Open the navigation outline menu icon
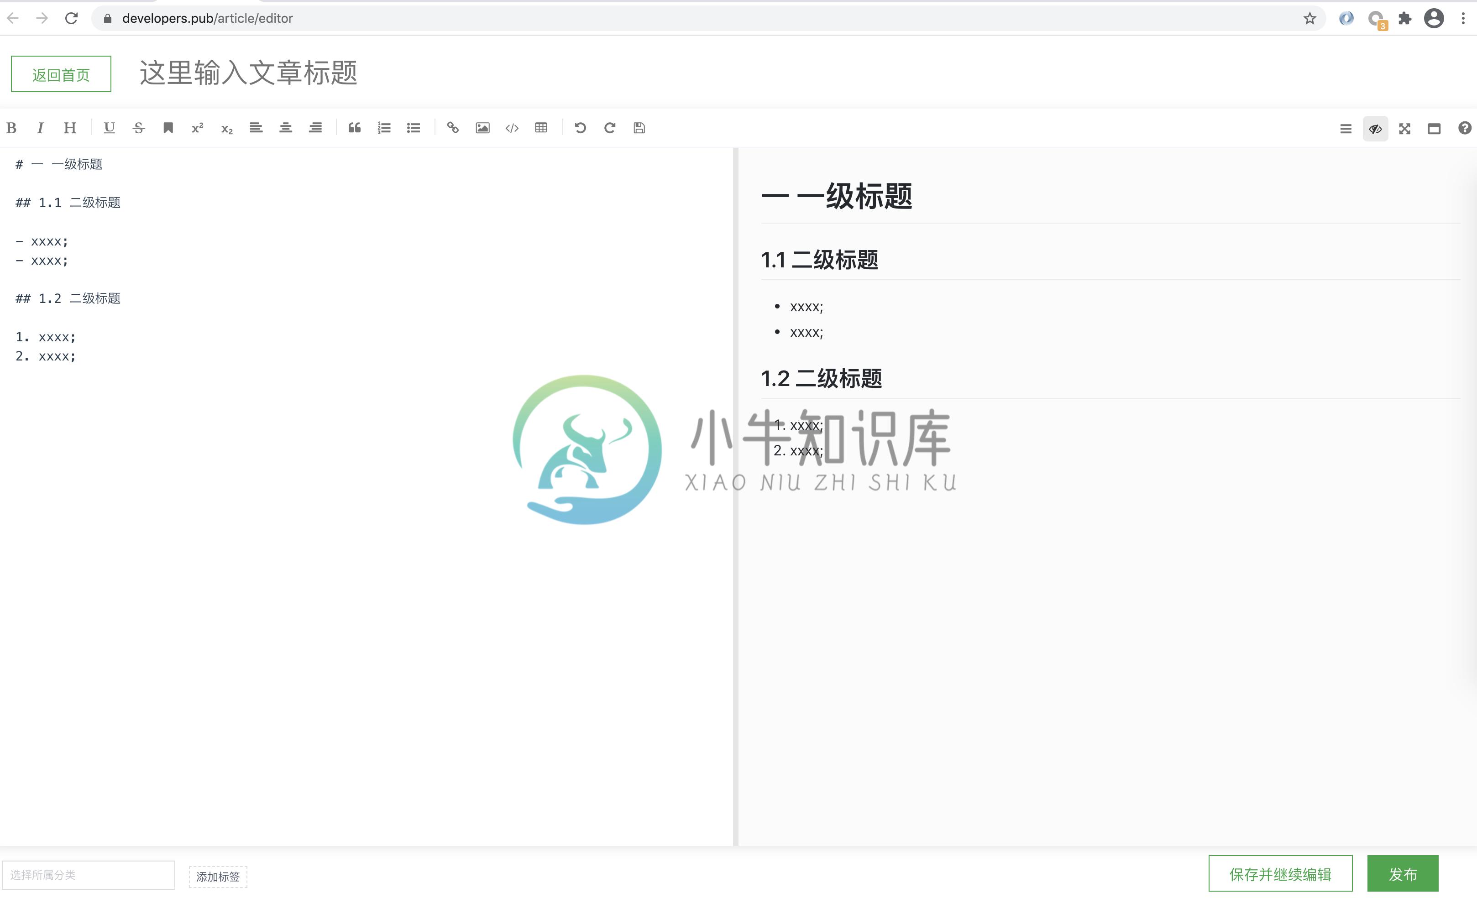 click(x=1346, y=129)
